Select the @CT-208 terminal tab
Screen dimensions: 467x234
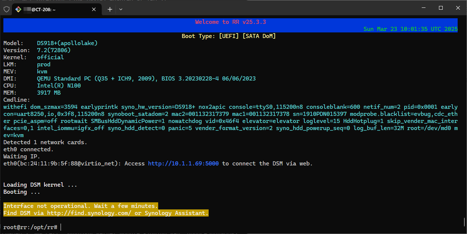pos(52,10)
